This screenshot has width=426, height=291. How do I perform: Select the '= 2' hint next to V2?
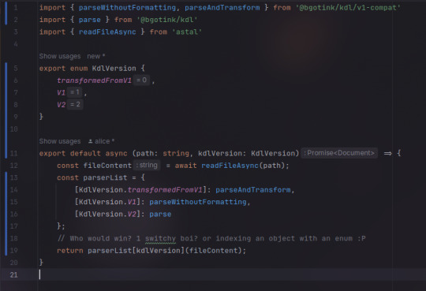(75, 104)
